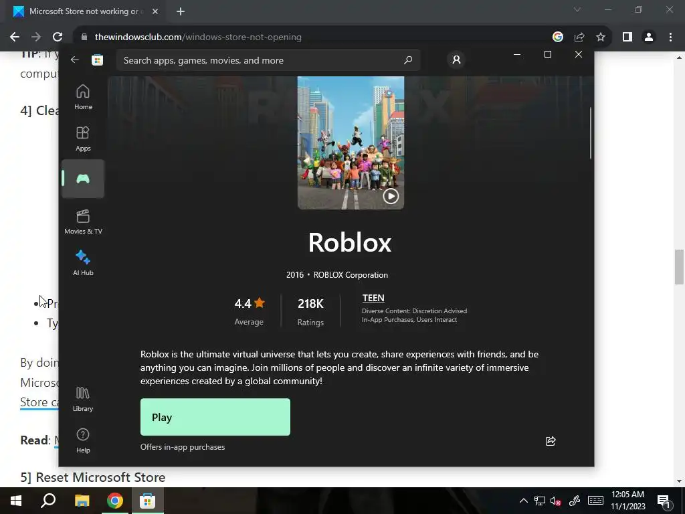
Task: Share this page from Chrome toolbar
Action: point(579,37)
